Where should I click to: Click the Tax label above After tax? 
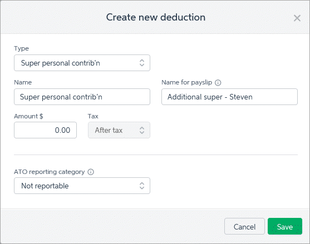point(93,116)
